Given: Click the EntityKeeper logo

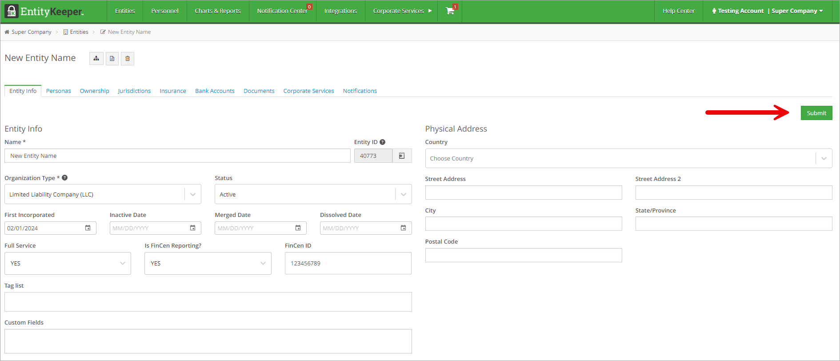Looking at the screenshot, I should coord(44,11).
